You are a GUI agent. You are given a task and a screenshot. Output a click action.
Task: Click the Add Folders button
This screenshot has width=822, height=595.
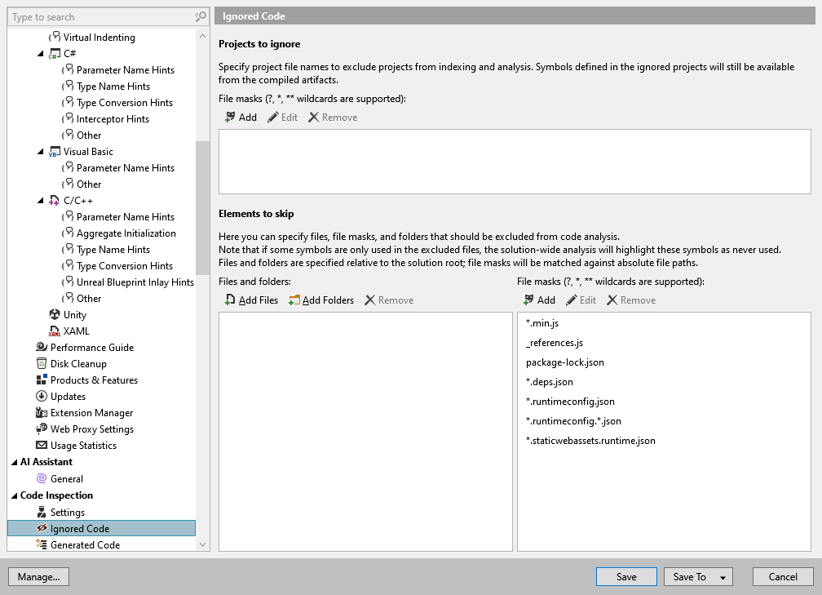coord(322,300)
